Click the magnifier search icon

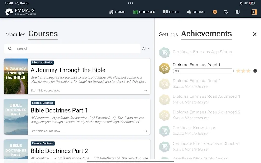[x=10, y=48]
